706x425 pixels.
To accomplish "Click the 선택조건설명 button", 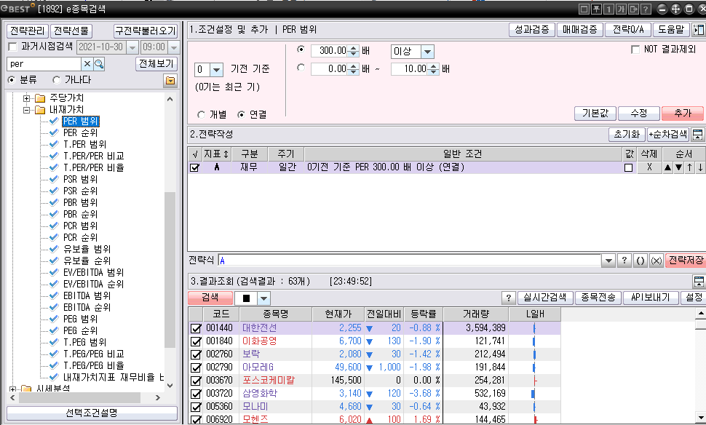I will coord(92,413).
